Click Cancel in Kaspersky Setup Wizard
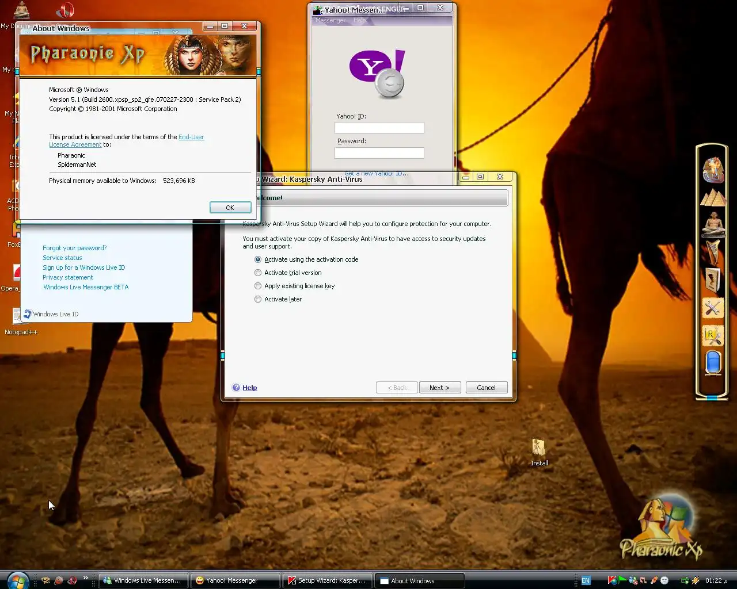The height and width of the screenshot is (589, 737). pos(487,388)
